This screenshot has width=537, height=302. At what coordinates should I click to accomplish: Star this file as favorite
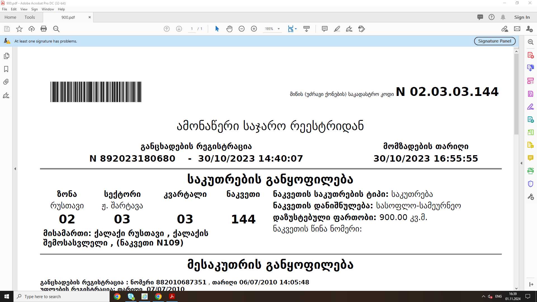click(x=19, y=29)
